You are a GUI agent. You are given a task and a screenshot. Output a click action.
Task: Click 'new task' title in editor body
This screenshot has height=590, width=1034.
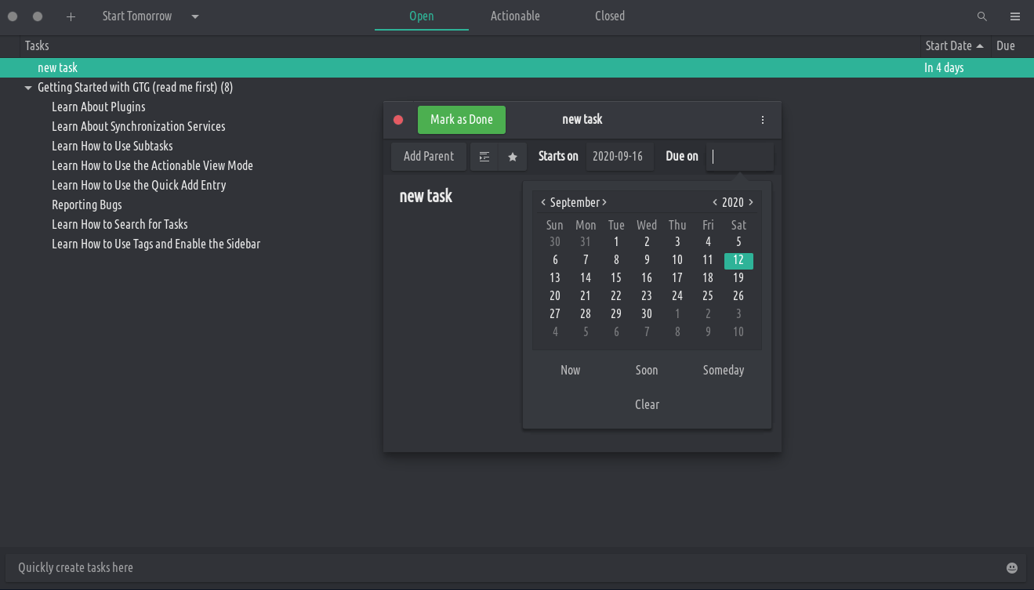426,196
